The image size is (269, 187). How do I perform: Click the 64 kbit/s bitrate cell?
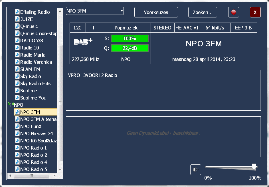(x=215, y=28)
